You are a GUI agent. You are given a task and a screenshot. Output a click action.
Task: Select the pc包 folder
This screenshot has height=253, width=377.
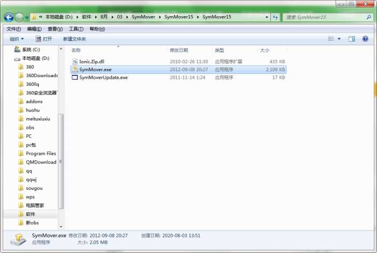(x=31, y=145)
